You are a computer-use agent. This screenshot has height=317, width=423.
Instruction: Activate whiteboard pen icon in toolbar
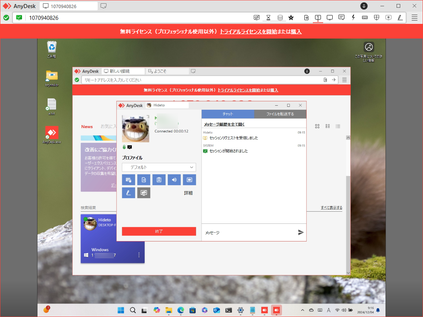point(400,18)
